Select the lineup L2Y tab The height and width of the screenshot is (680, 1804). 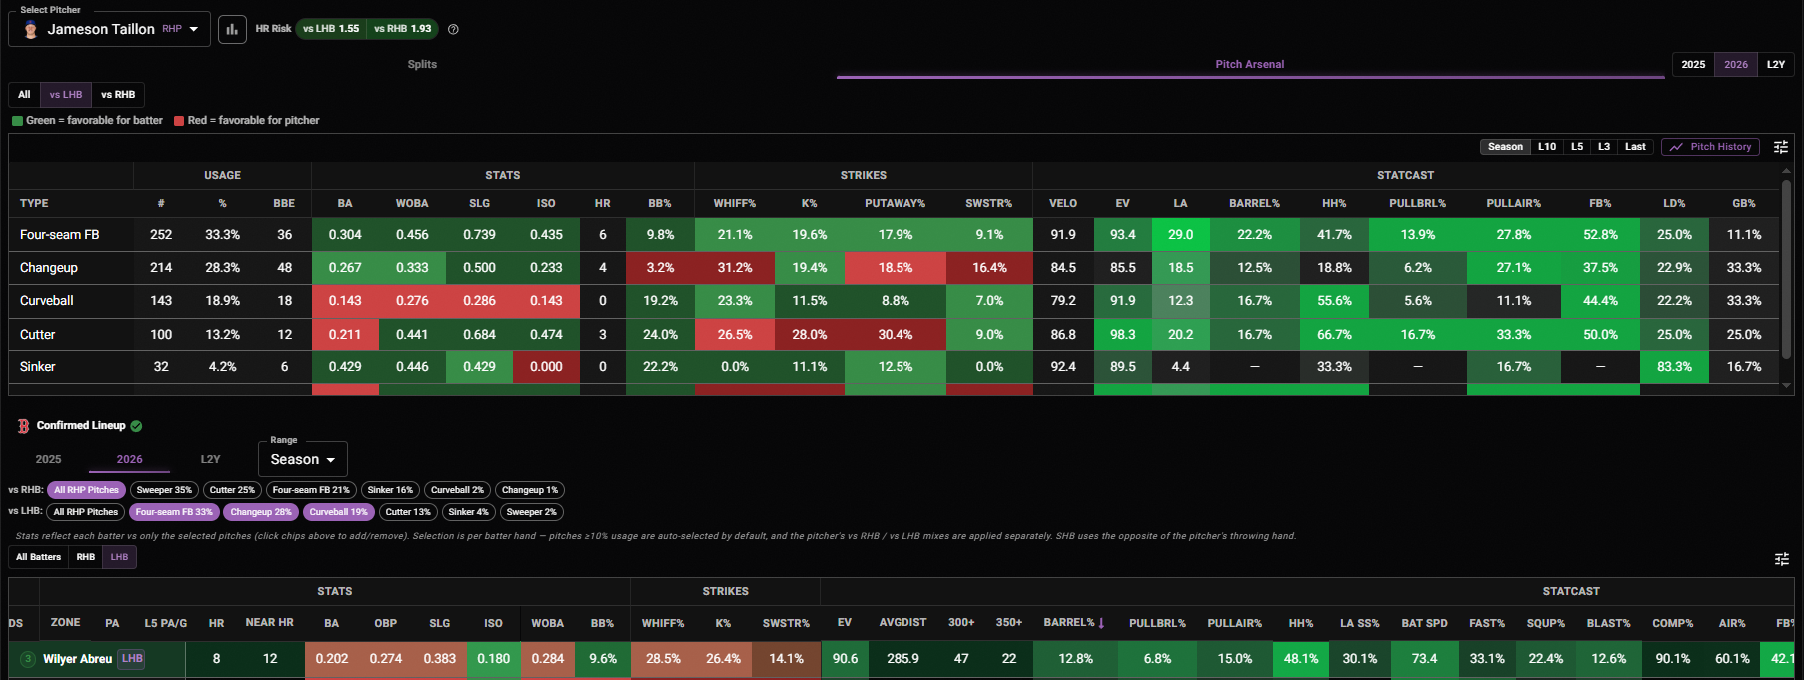[x=210, y=459]
